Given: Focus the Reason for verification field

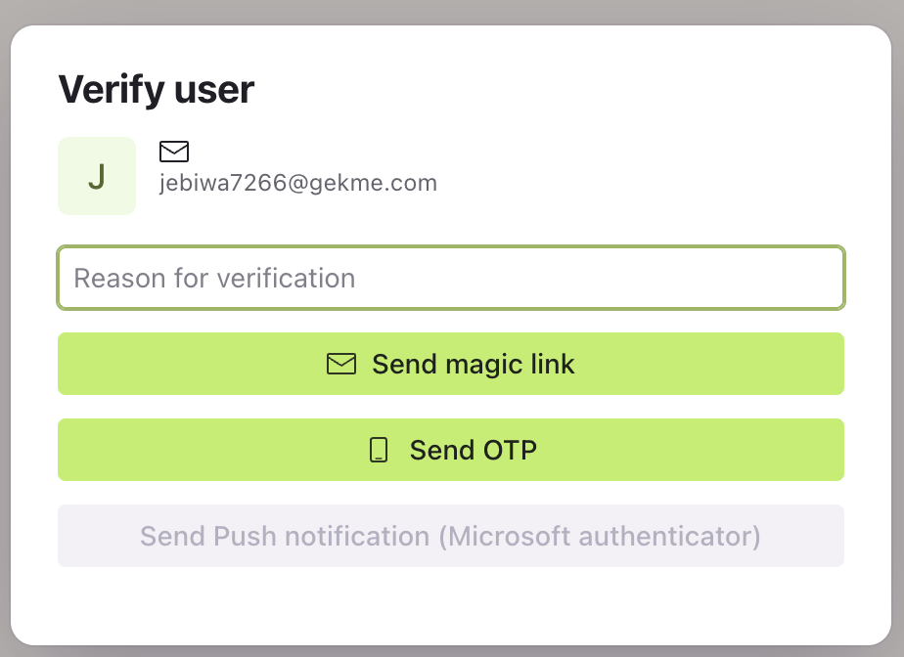Looking at the screenshot, I should point(450,279).
